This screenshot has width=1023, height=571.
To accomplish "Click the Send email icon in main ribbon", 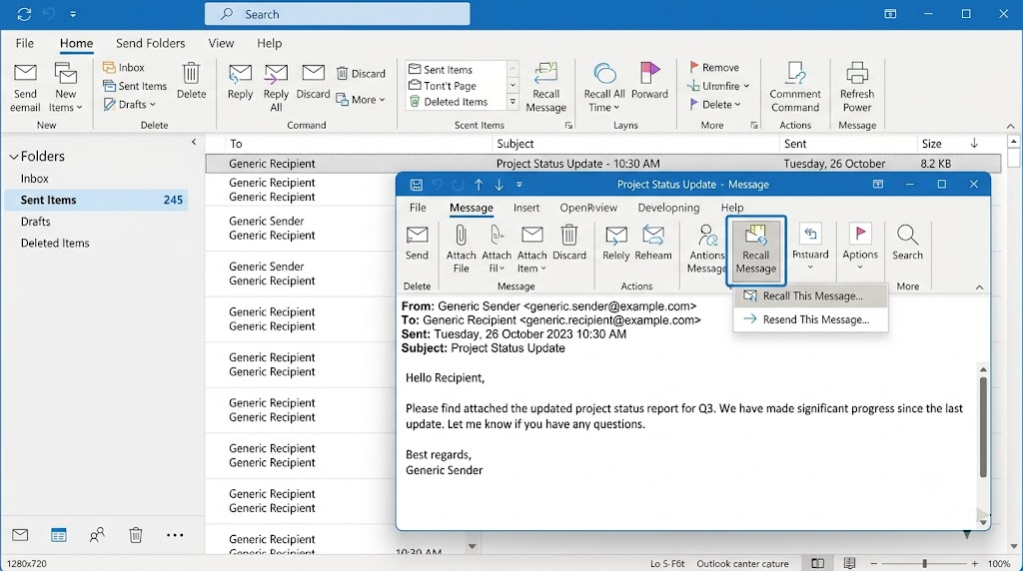I will [x=25, y=73].
